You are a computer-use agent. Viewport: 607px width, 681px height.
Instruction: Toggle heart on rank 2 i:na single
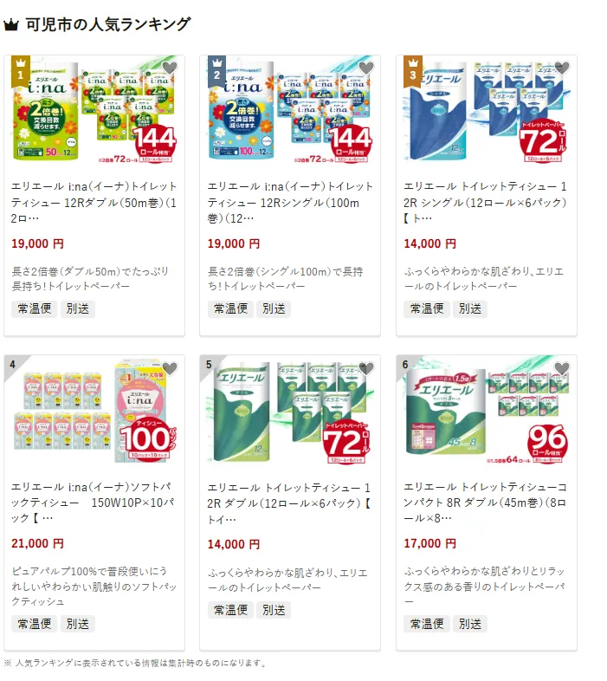(x=366, y=68)
